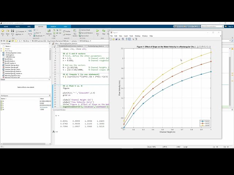Click the Step icon in the Run group
Image resolution: width=234 pixels, height=175 pixels.
click(103, 31)
